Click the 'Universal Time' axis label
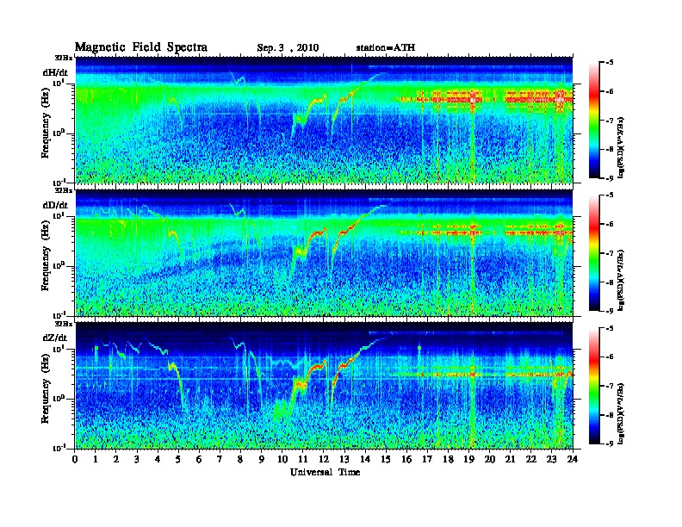The width and height of the screenshot is (682, 527). 325,472
